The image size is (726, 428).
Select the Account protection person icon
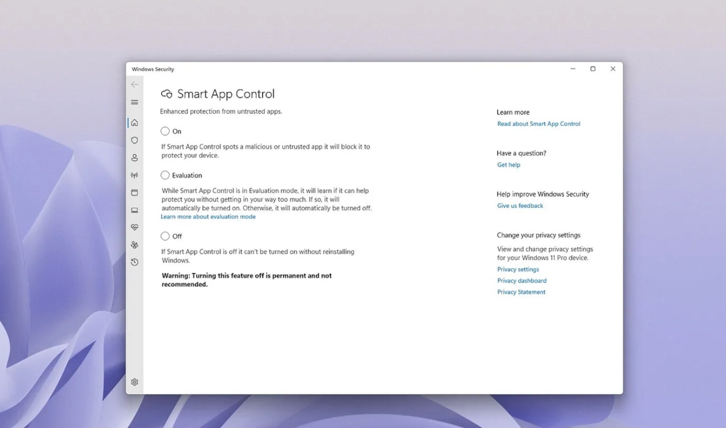click(134, 158)
